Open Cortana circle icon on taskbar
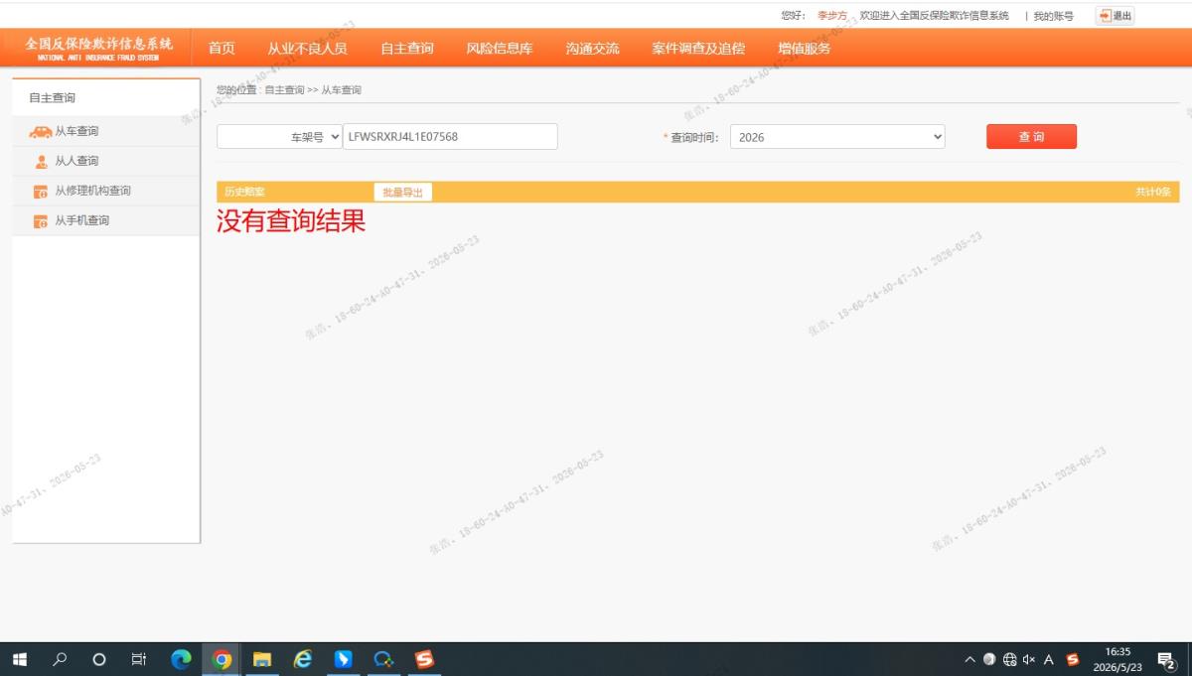This screenshot has width=1192, height=676. pyautogui.click(x=98, y=659)
